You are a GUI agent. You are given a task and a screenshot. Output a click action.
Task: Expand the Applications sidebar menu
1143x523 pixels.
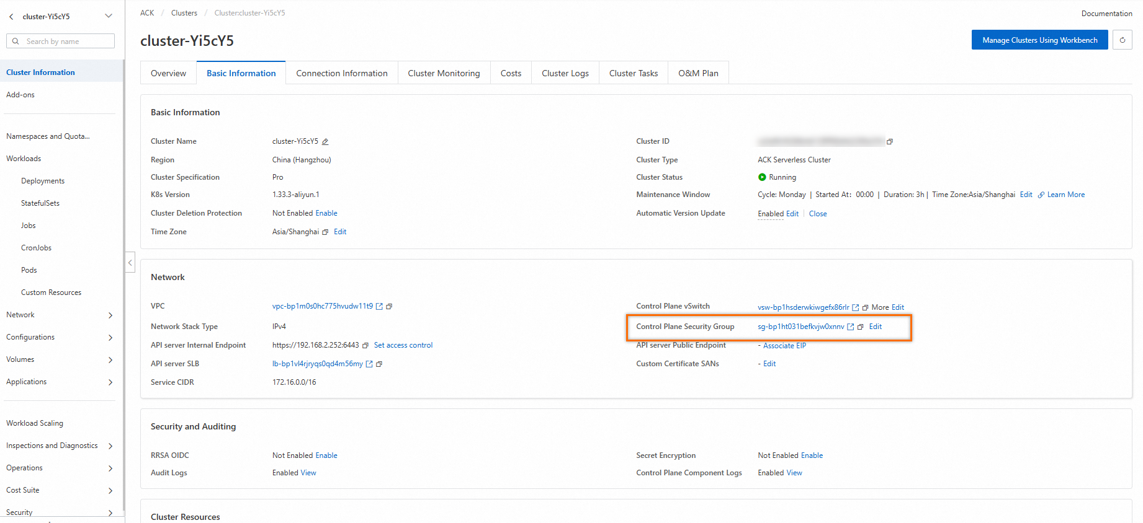coord(110,382)
